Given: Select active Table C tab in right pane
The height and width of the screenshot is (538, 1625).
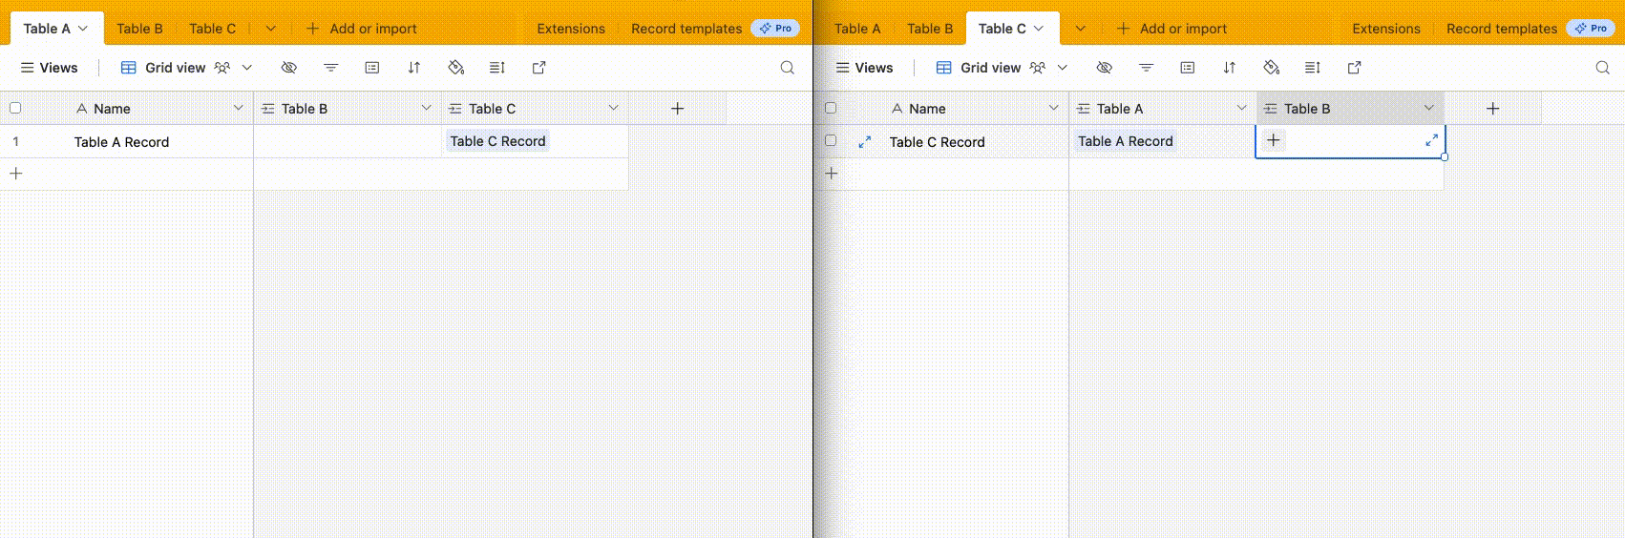Looking at the screenshot, I should (x=1012, y=29).
